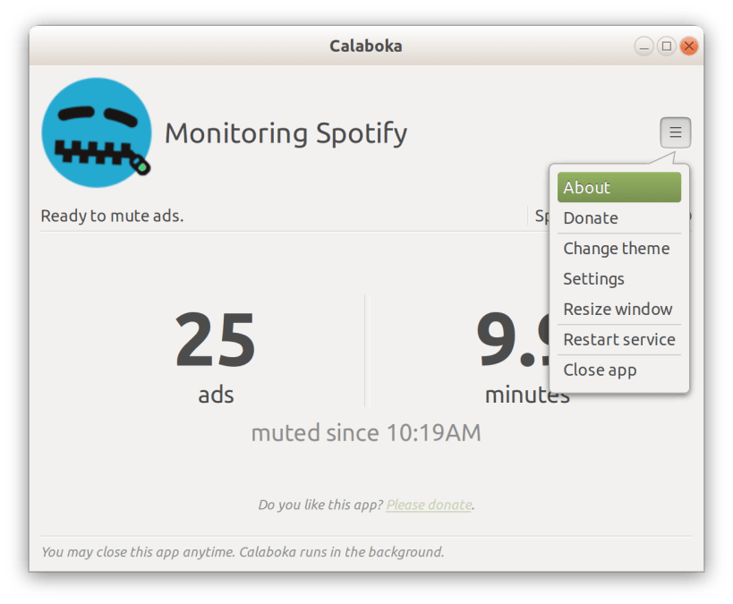
Task: Click the Ready to mute ads status
Action: (112, 216)
